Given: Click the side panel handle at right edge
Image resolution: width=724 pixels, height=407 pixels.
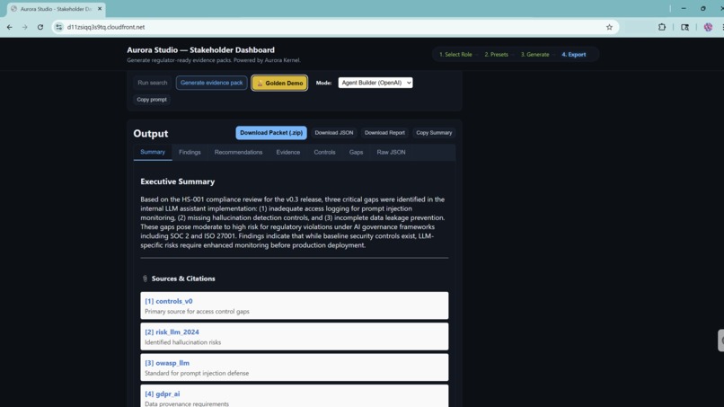Looking at the screenshot, I should 720,341.
